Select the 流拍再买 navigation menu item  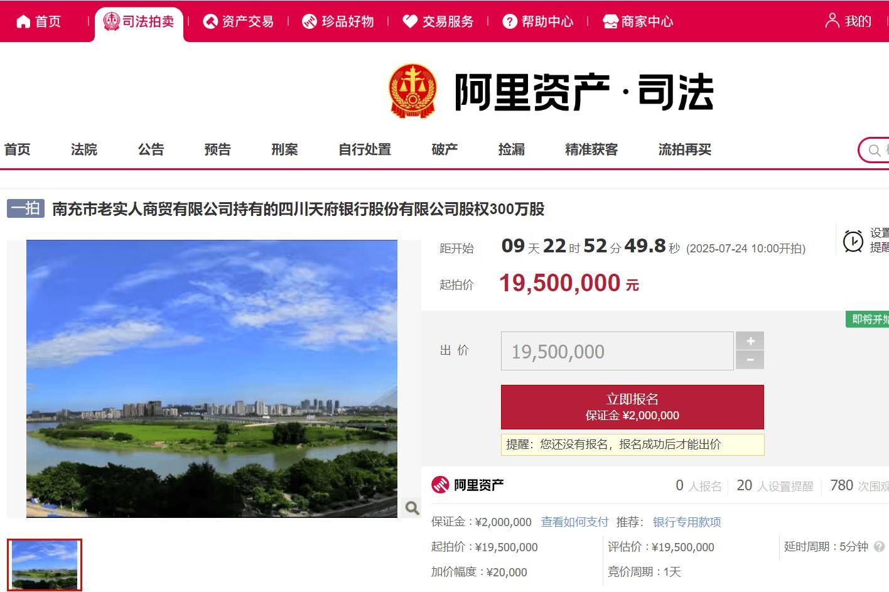tap(685, 149)
